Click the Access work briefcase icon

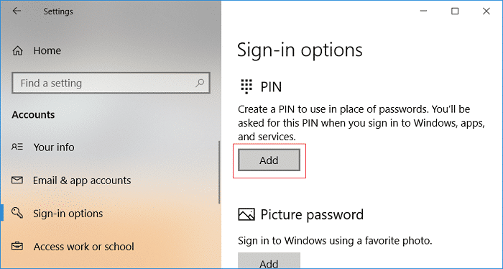click(x=17, y=246)
